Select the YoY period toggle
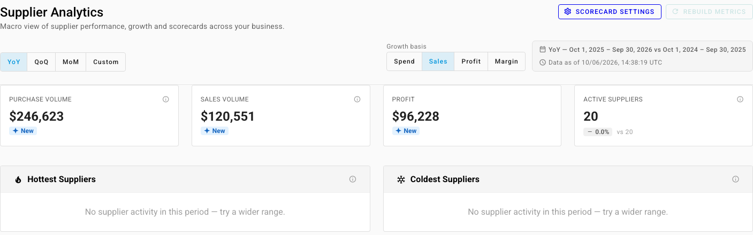Image resolution: width=753 pixels, height=235 pixels. pos(14,62)
